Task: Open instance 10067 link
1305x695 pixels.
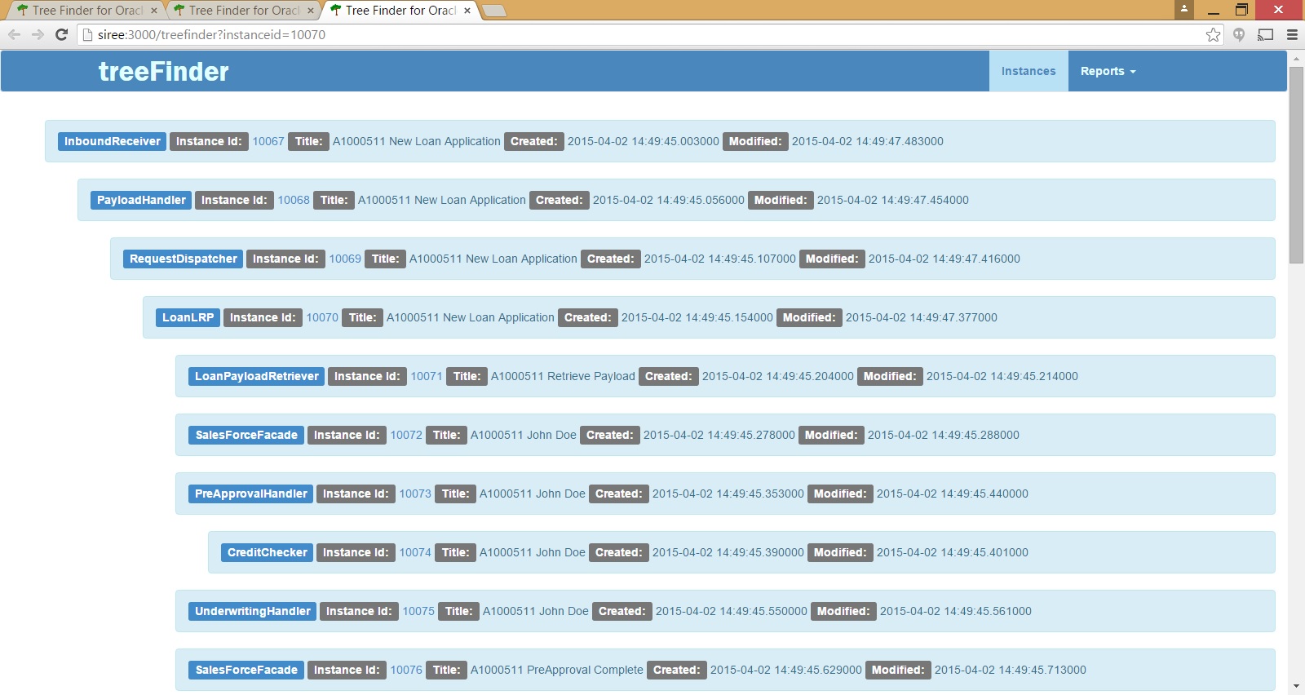Action: [x=268, y=141]
